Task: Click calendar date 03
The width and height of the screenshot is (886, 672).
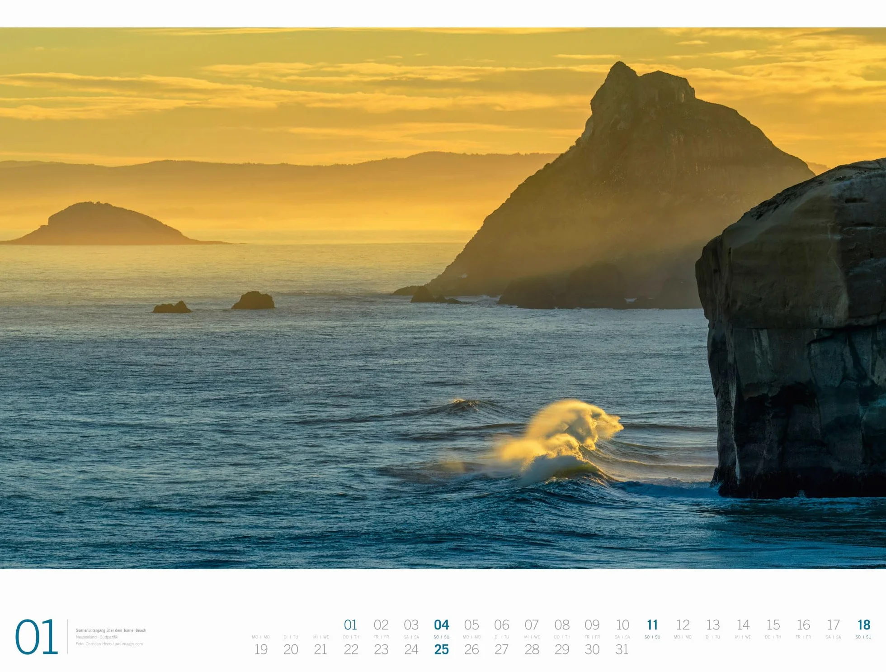Action: 411,625
